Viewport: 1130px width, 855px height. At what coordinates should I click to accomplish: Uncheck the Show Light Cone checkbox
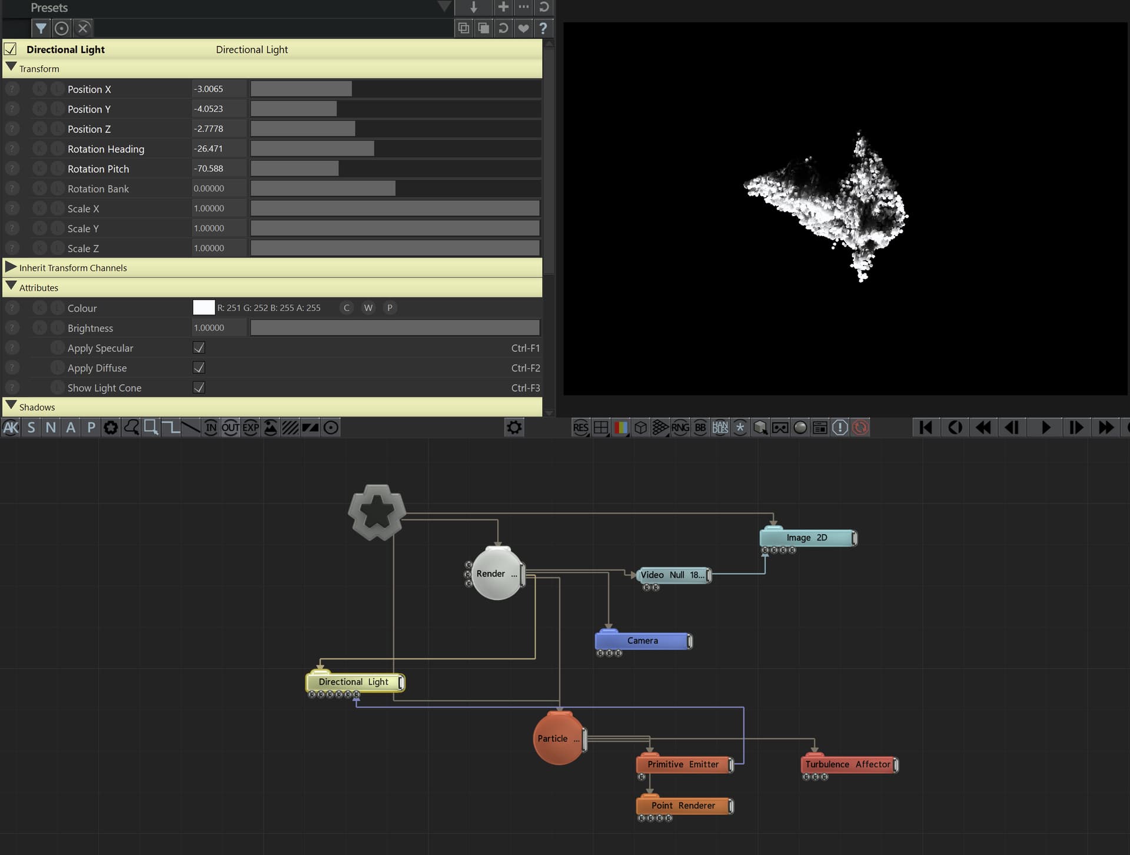coord(199,387)
